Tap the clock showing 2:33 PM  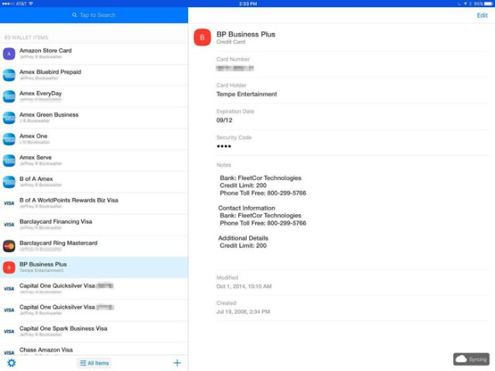[x=247, y=4]
